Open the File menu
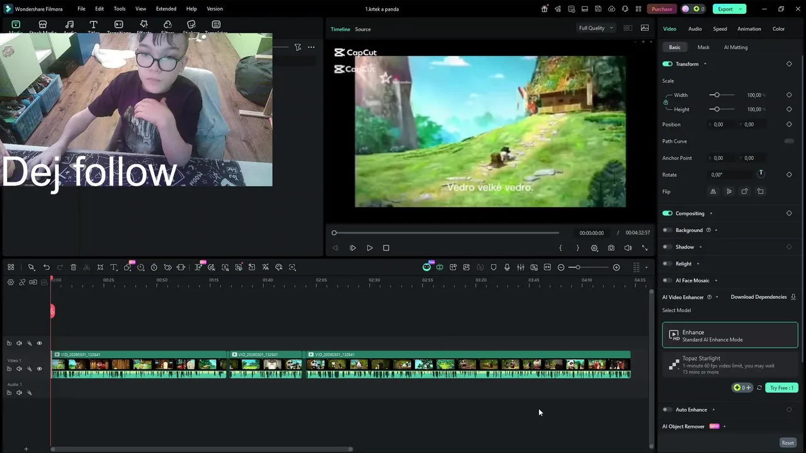The image size is (806, 453). coord(81,9)
